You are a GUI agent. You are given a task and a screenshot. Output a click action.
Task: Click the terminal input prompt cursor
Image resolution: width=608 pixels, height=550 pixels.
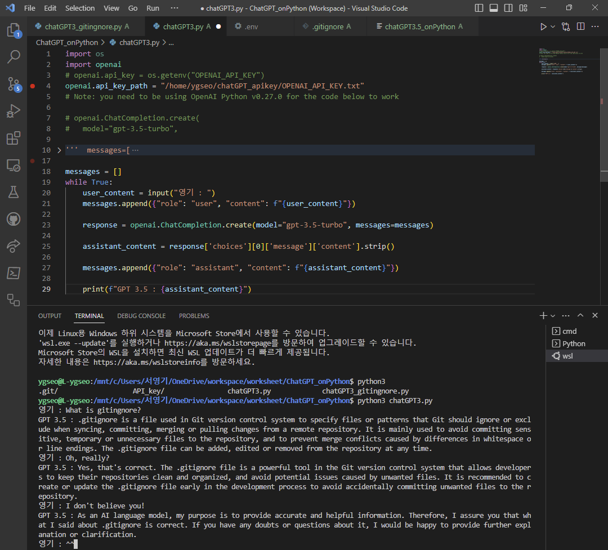pyautogui.click(x=75, y=544)
